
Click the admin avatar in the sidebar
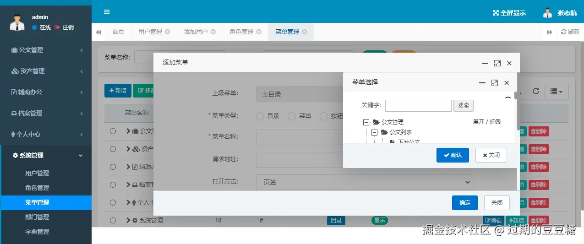click(17, 22)
